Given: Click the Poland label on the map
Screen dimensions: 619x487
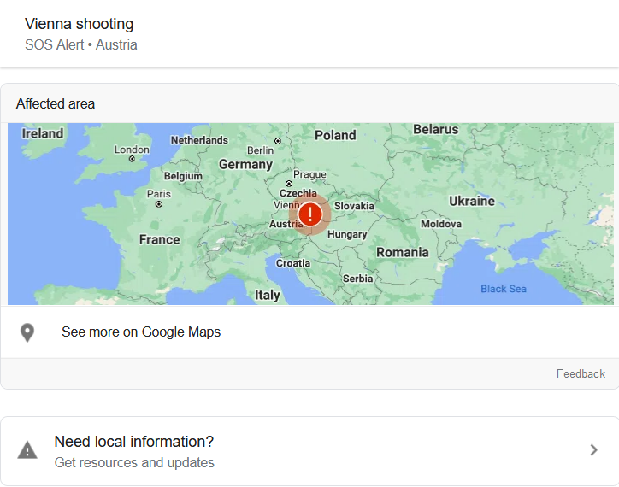Looking at the screenshot, I should point(335,135).
